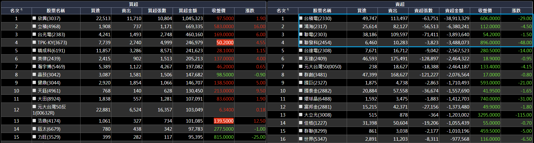Check the 友達(2409) checkbox
This screenshot has width=534, height=143.
click(x=301, y=58)
